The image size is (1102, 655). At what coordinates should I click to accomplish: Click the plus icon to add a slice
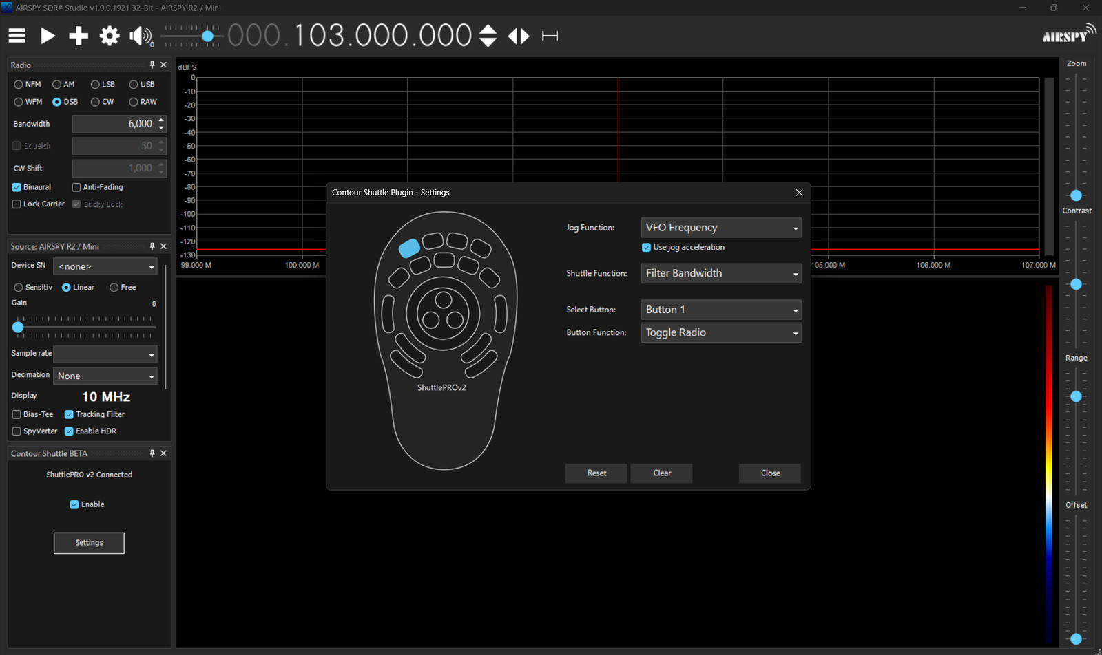pos(79,36)
